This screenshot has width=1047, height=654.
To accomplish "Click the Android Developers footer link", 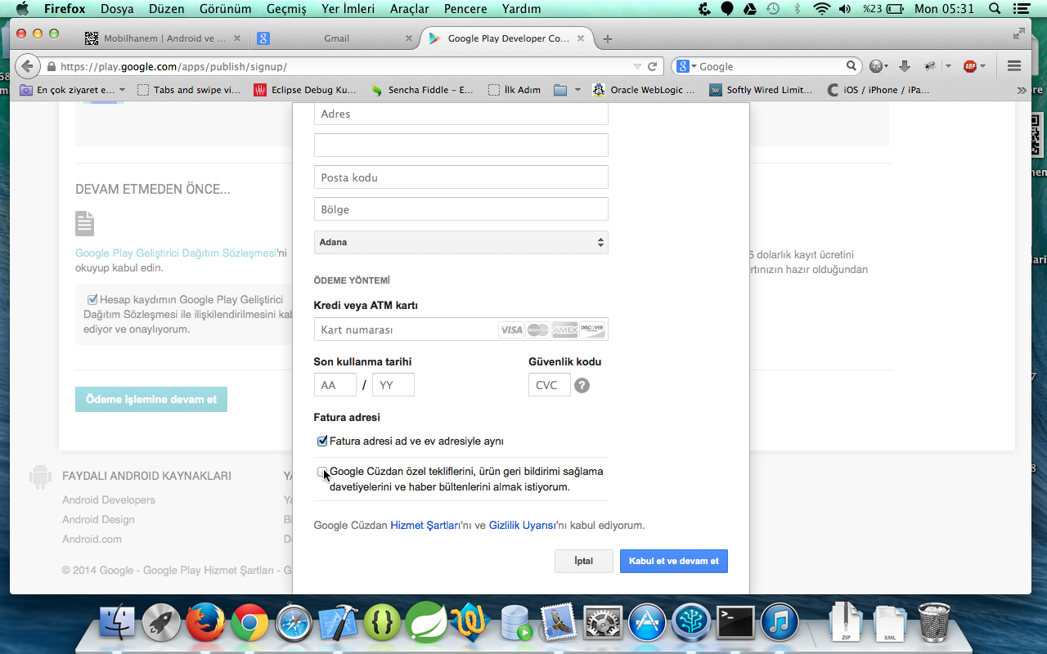I will [x=109, y=499].
